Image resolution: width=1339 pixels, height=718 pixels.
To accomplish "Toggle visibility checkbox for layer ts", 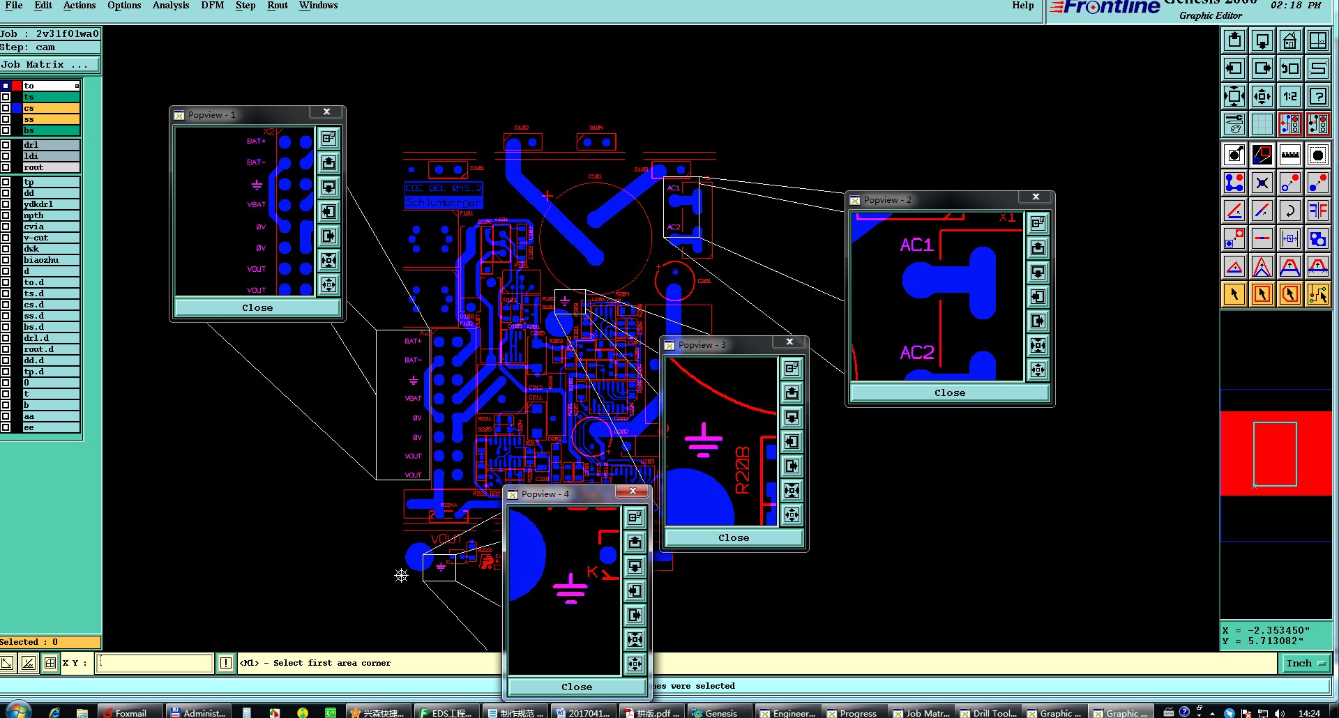I will [x=6, y=97].
